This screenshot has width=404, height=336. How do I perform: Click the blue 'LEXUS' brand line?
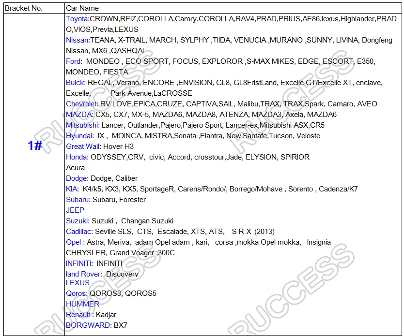(78, 283)
